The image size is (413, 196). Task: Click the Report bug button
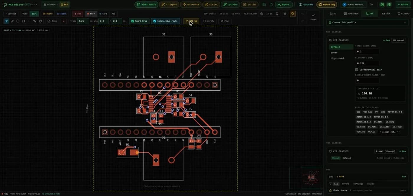tap(327, 5)
